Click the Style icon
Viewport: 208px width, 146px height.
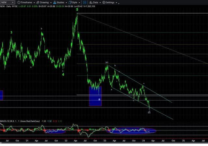tap(70, 2)
